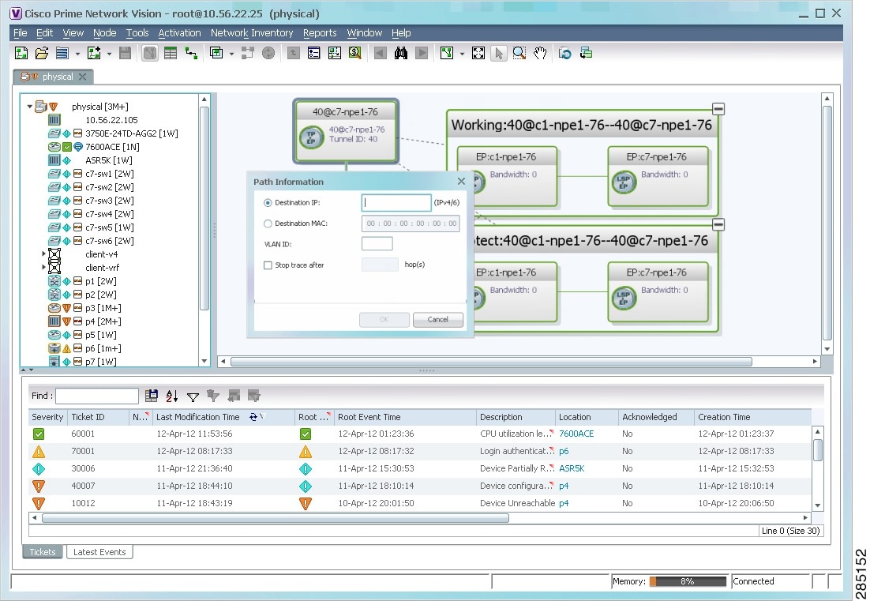Viewport: 870px width, 601px height.
Task: Open the 7600ACE location link
Action: coord(576,434)
